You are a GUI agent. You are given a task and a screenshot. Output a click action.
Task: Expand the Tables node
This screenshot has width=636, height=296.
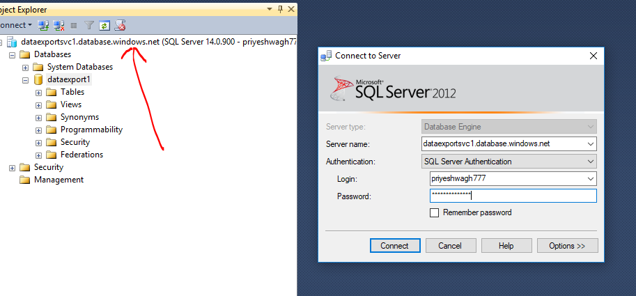pyautogui.click(x=38, y=93)
